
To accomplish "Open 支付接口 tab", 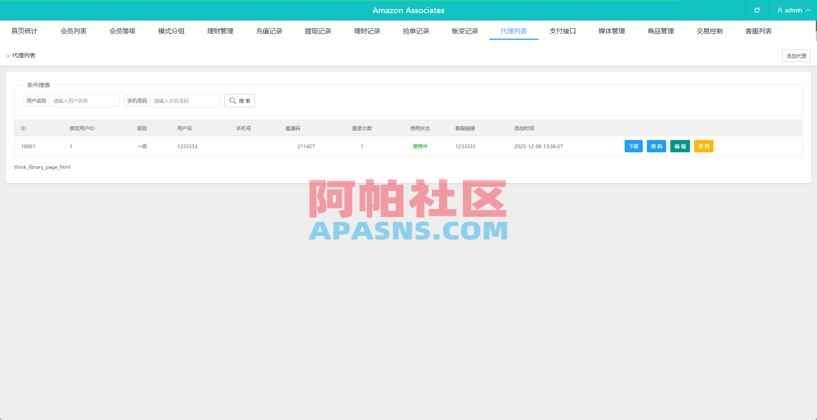I will (563, 31).
